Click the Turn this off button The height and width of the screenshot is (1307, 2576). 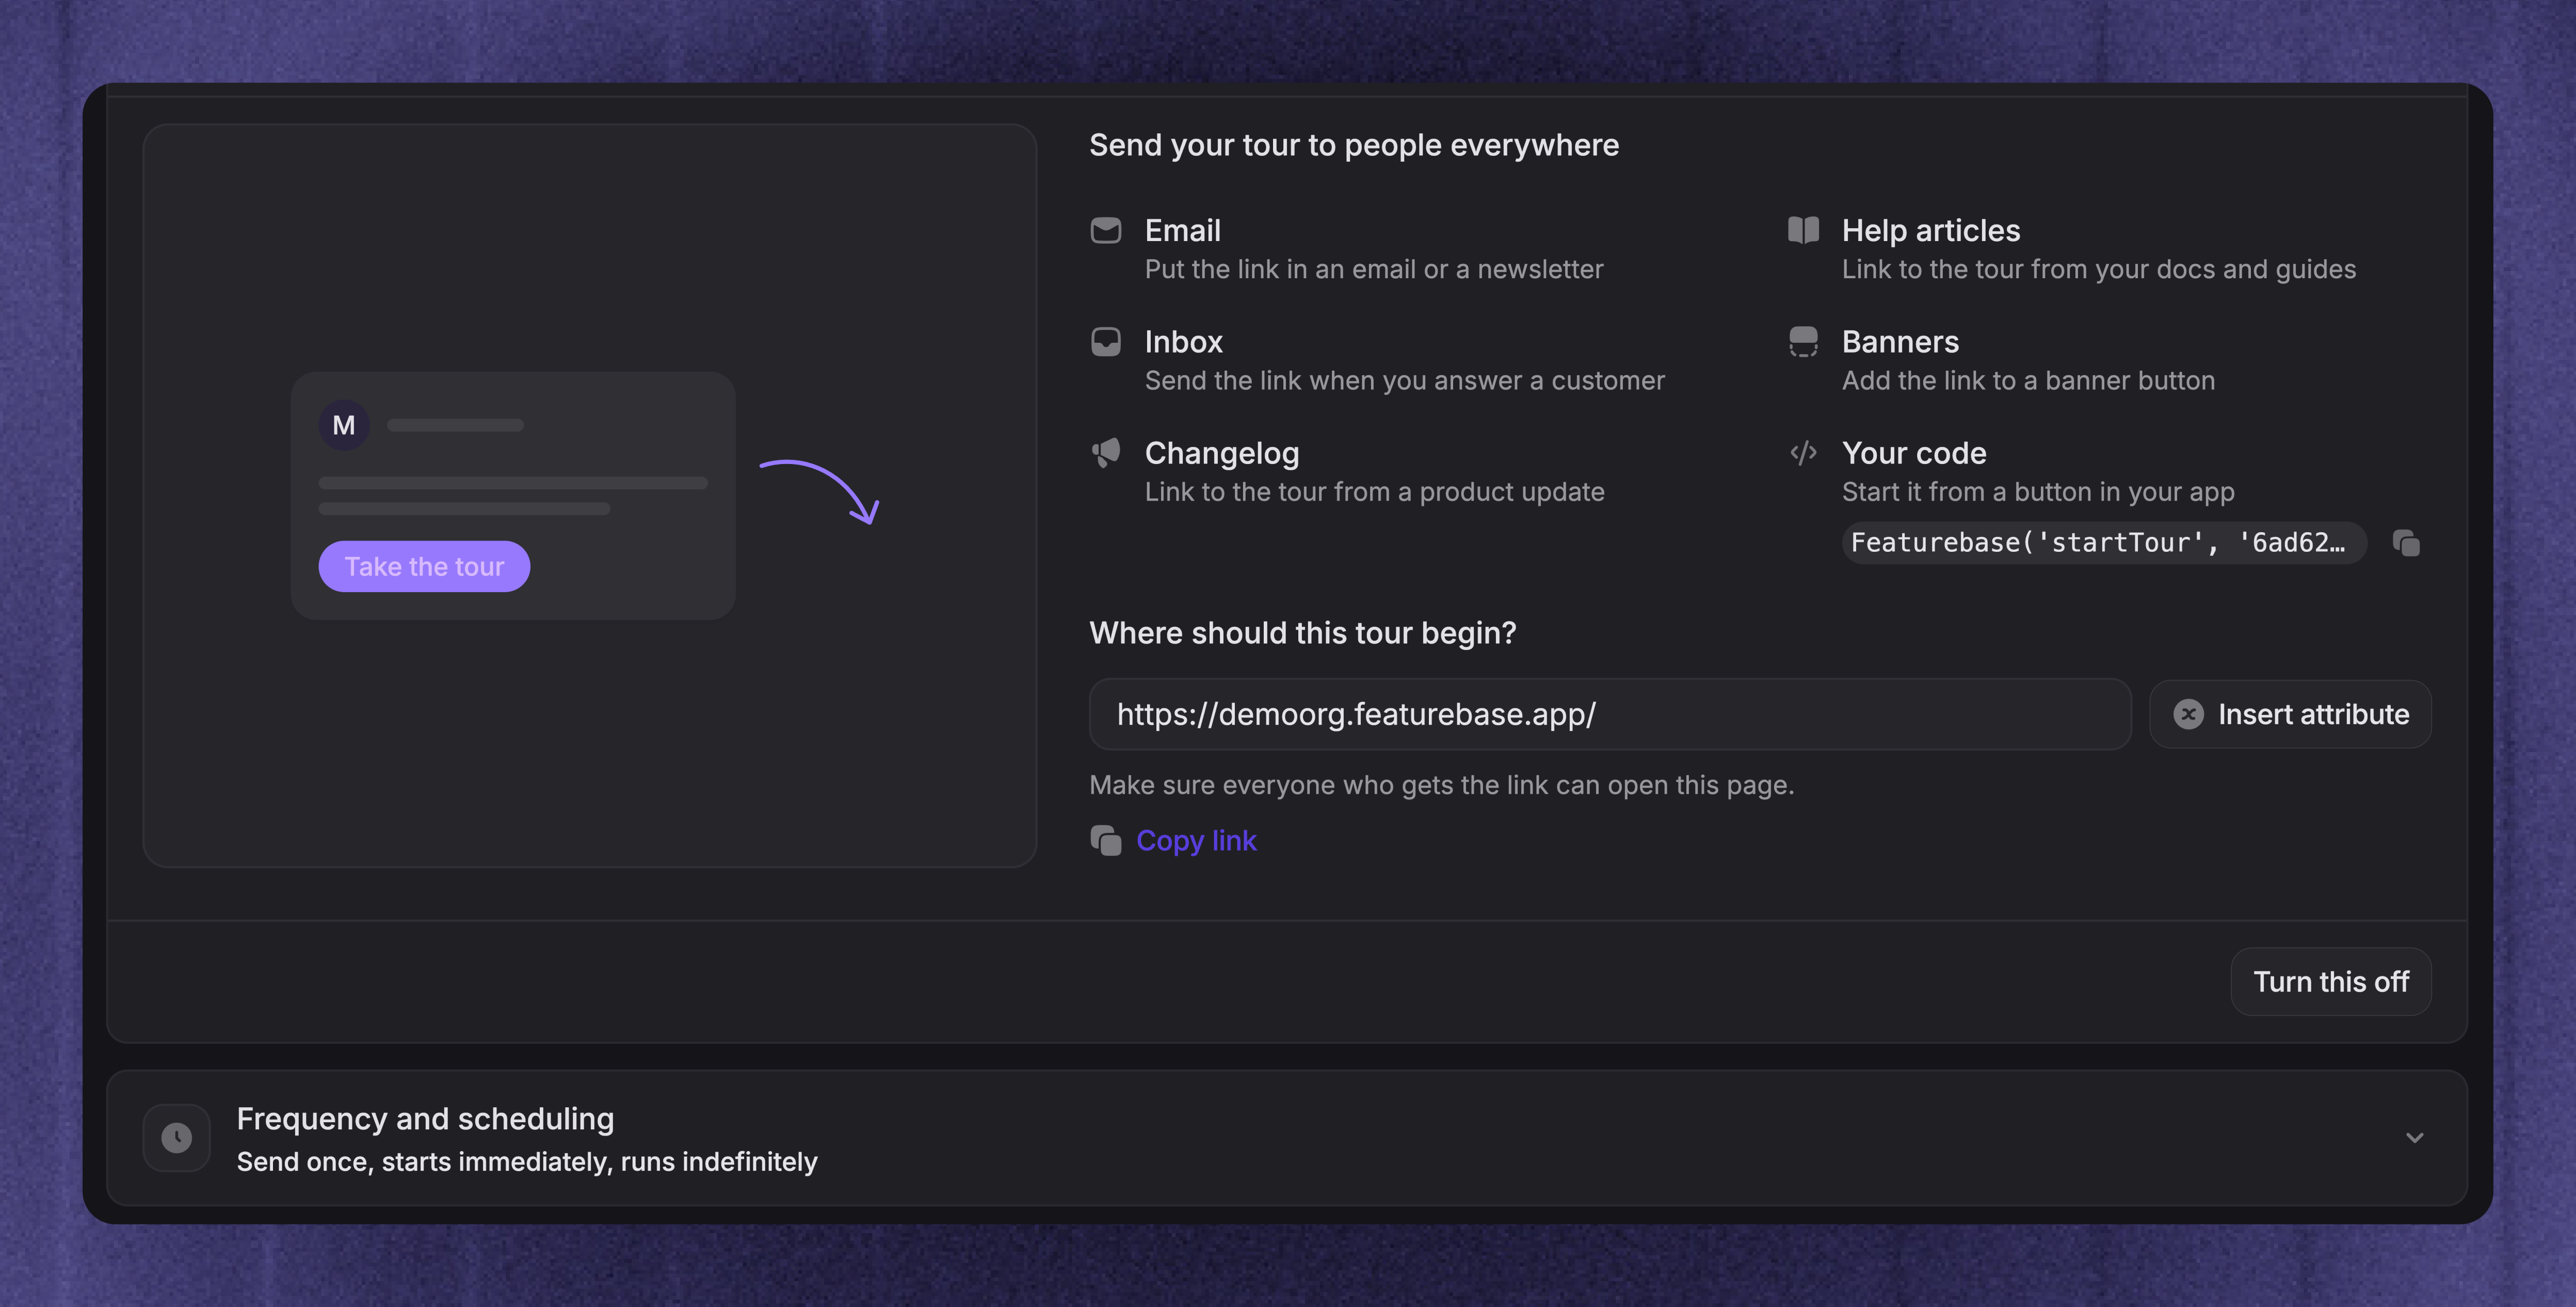(x=2330, y=982)
